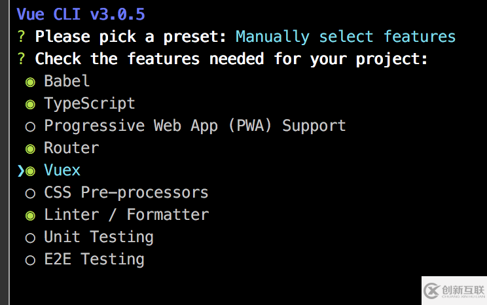Enable the E2E Testing checkbox
Screen dimensions: 487x305
point(30,260)
